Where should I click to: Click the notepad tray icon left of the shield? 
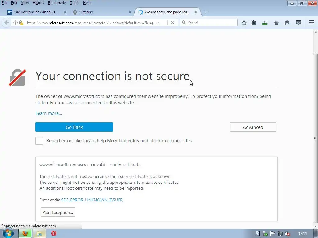pos(257,234)
